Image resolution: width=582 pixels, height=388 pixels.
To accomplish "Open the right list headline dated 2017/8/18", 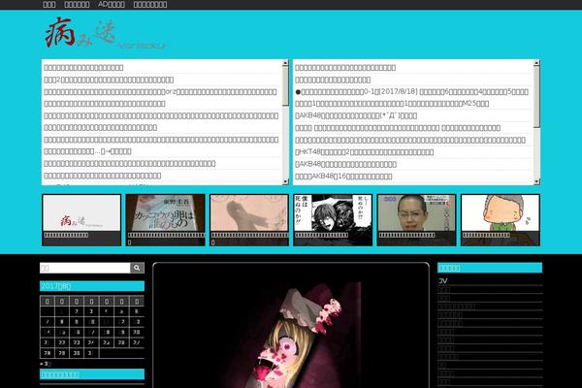I will click(x=412, y=92).
